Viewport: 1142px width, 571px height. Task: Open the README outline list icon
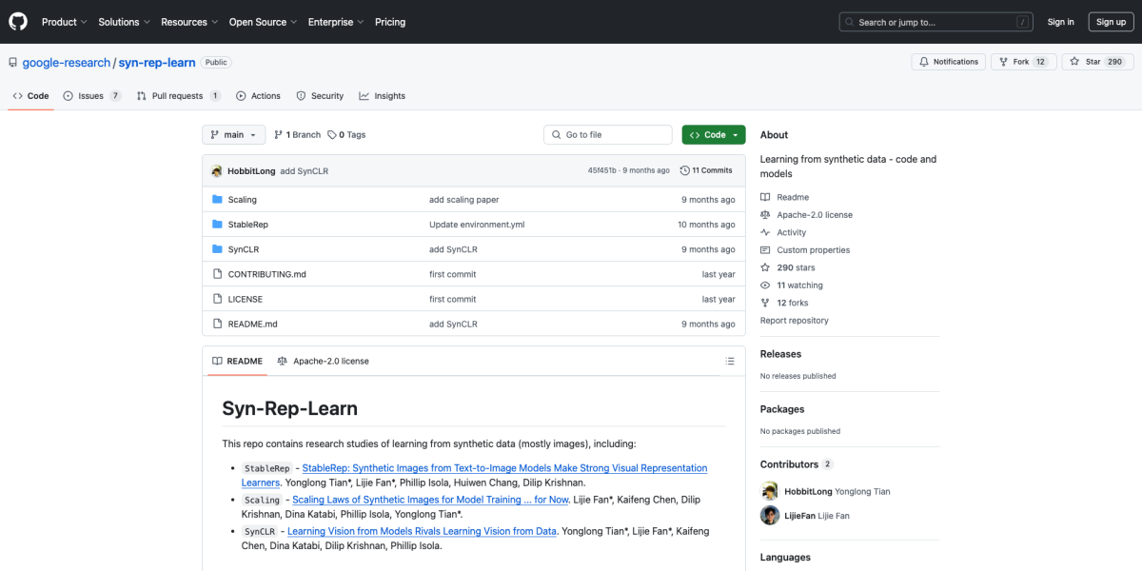pyautogui.click(x=730, y=362)
